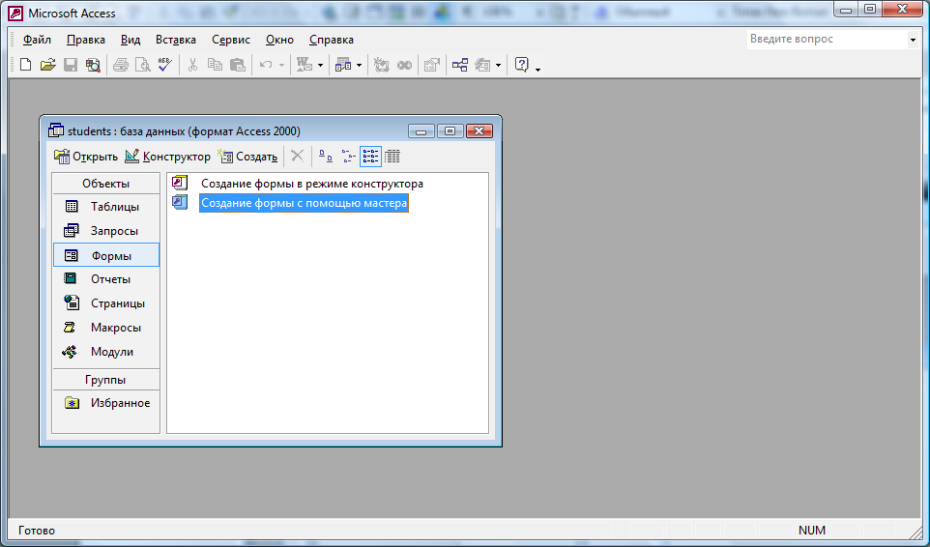
Task: Collapse the Группы header bar
Action: 105,379
